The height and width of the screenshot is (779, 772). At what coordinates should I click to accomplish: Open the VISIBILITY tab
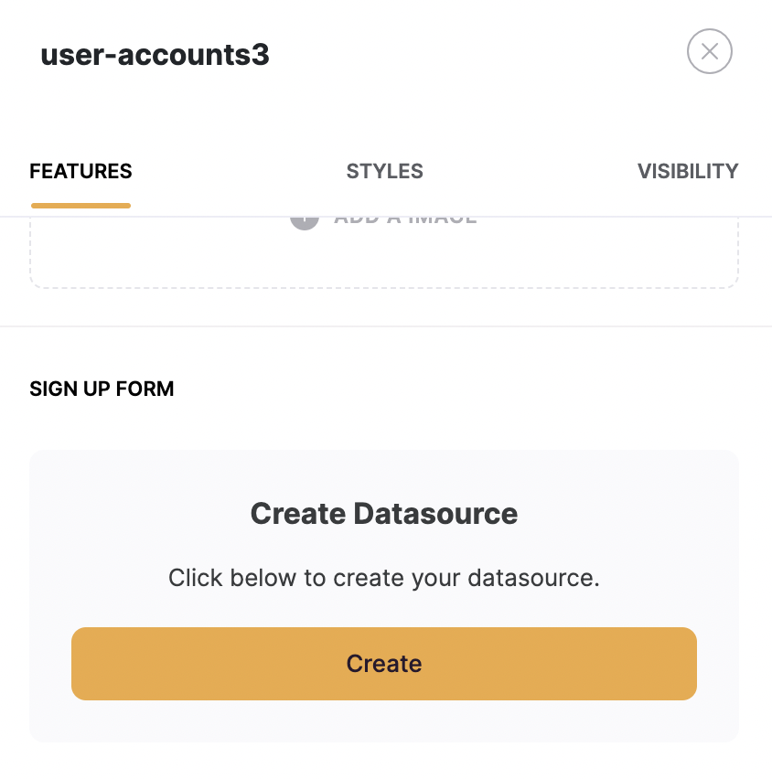688,171
